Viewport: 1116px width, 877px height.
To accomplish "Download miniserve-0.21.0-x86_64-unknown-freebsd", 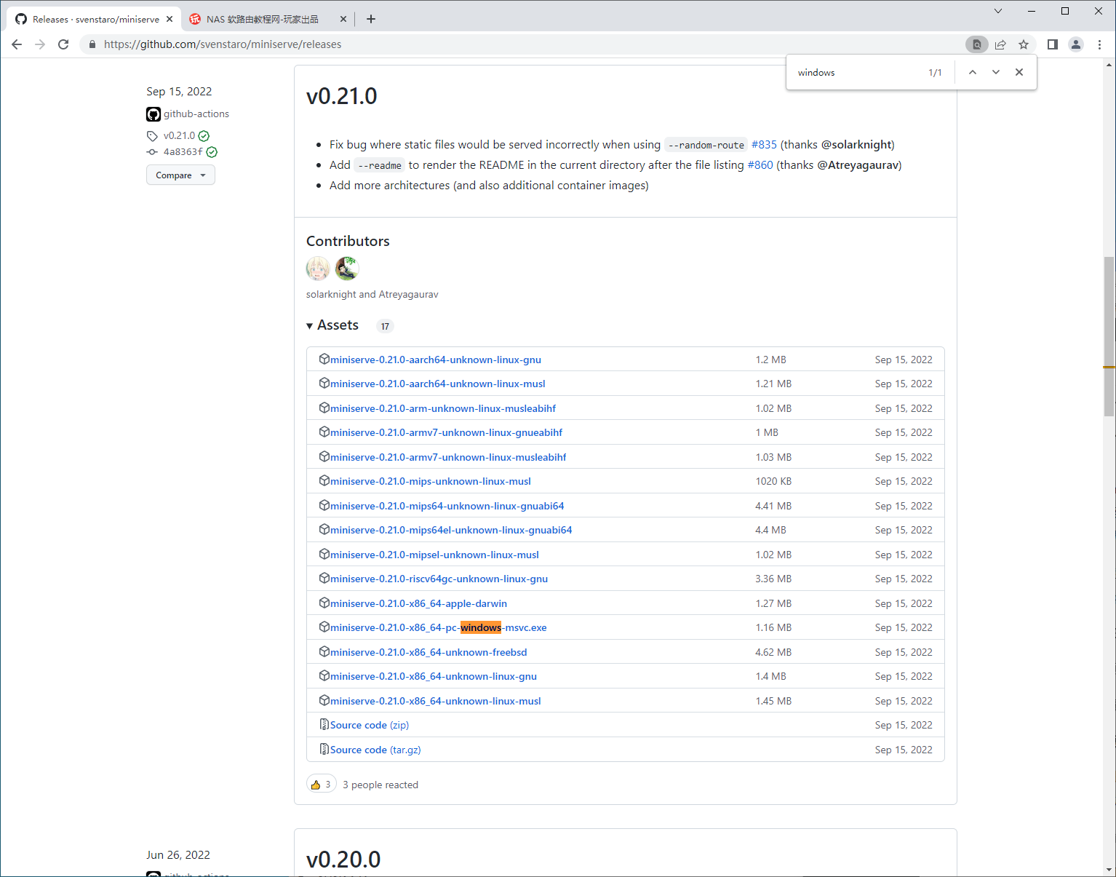I will click(429, 652).
